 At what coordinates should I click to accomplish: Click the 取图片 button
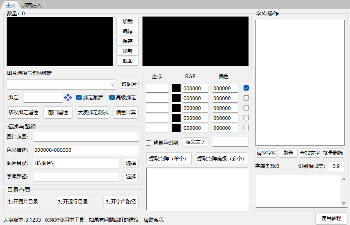coord(129,84)
